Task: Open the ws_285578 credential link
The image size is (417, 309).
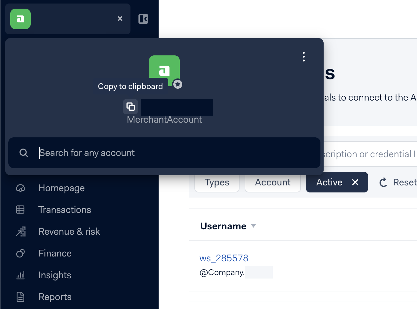Action: [224, 258]
